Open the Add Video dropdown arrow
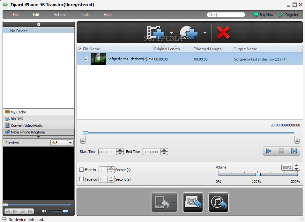The height and width of the screenshot is (222, 305). pos(171,32)
